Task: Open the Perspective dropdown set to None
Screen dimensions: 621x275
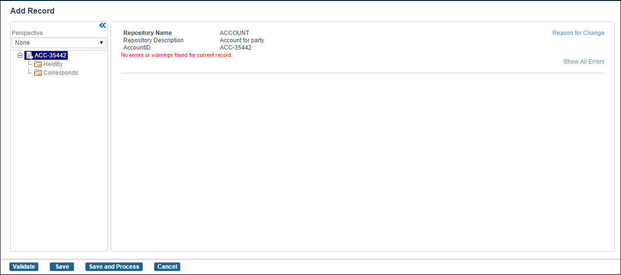Action: pyautogui.click(x=59, y=43)
